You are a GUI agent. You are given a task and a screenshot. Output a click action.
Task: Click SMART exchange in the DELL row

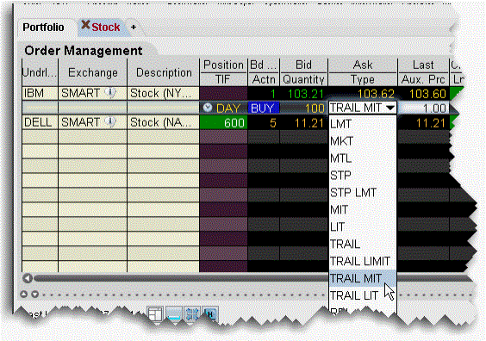click(x=81, y=122)
